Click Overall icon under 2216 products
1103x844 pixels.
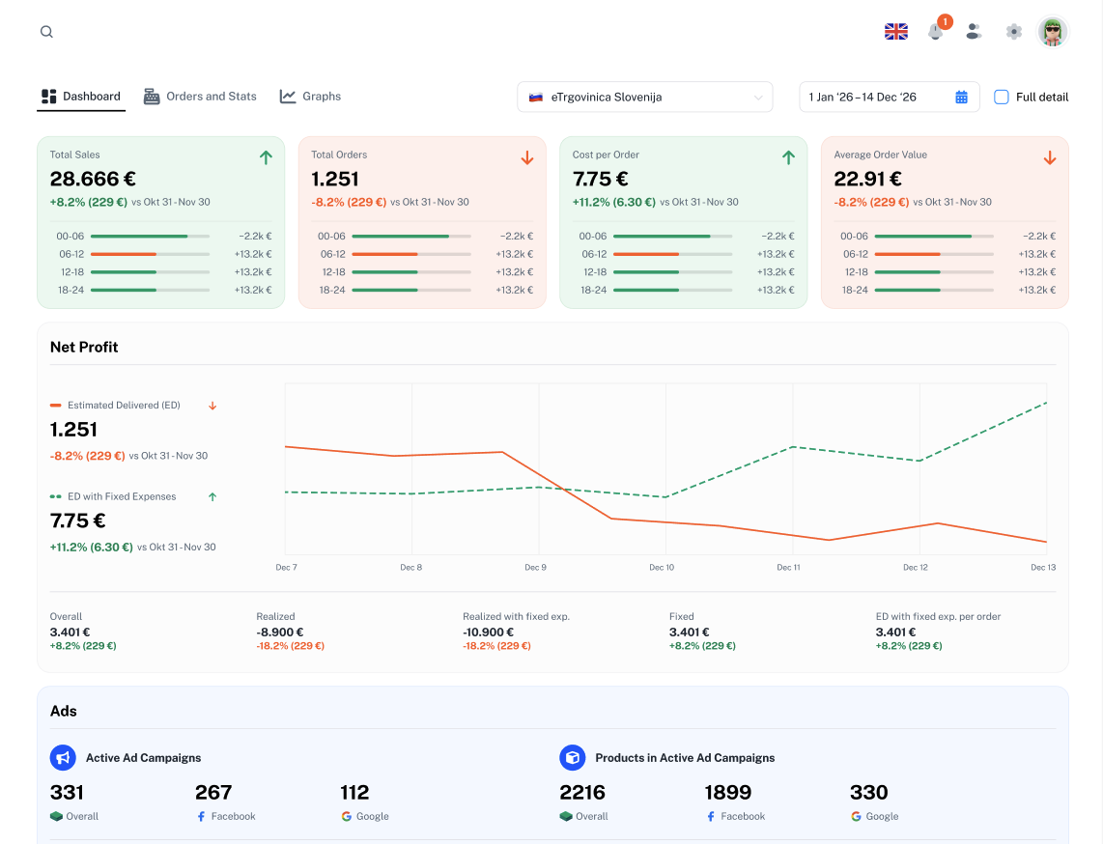point(566,816)
